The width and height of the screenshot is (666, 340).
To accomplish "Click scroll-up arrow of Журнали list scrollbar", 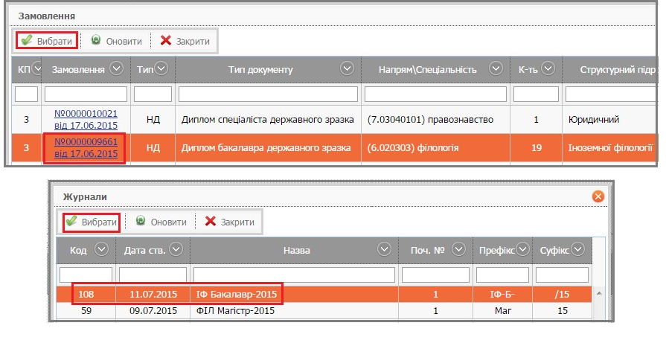I will (x=599, y=293).
